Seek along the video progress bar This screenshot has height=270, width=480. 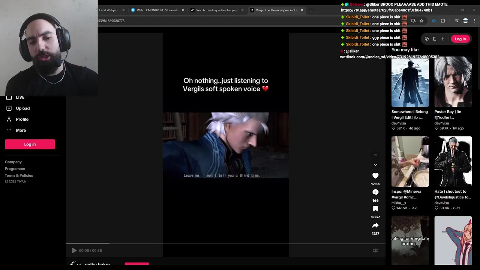tap(226, 244)
